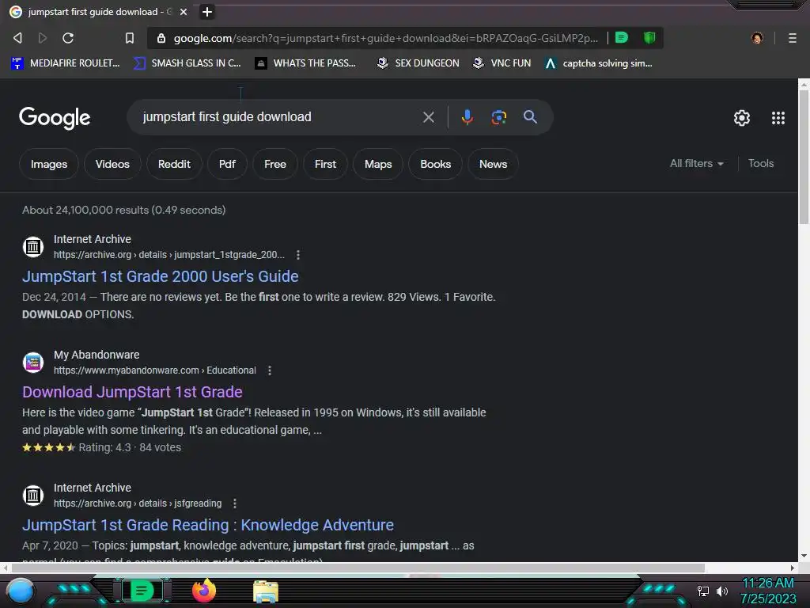This screenshot has width=810, height=608.
Task: Open the VNC FUN bookmark
Action: coord(502,63)
